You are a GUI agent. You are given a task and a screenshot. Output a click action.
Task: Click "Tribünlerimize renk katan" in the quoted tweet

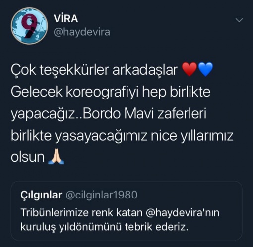[81, 212]
